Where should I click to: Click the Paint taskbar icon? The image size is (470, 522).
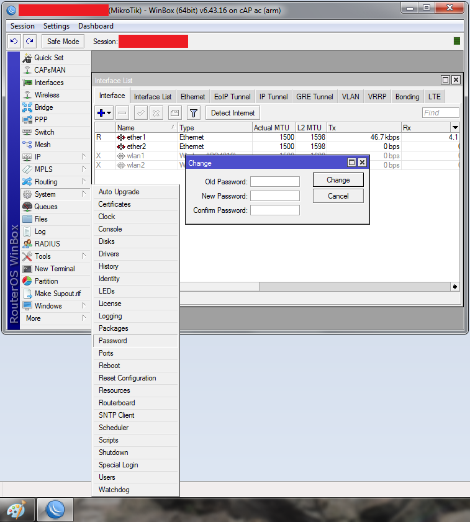[x=17, y=510]
